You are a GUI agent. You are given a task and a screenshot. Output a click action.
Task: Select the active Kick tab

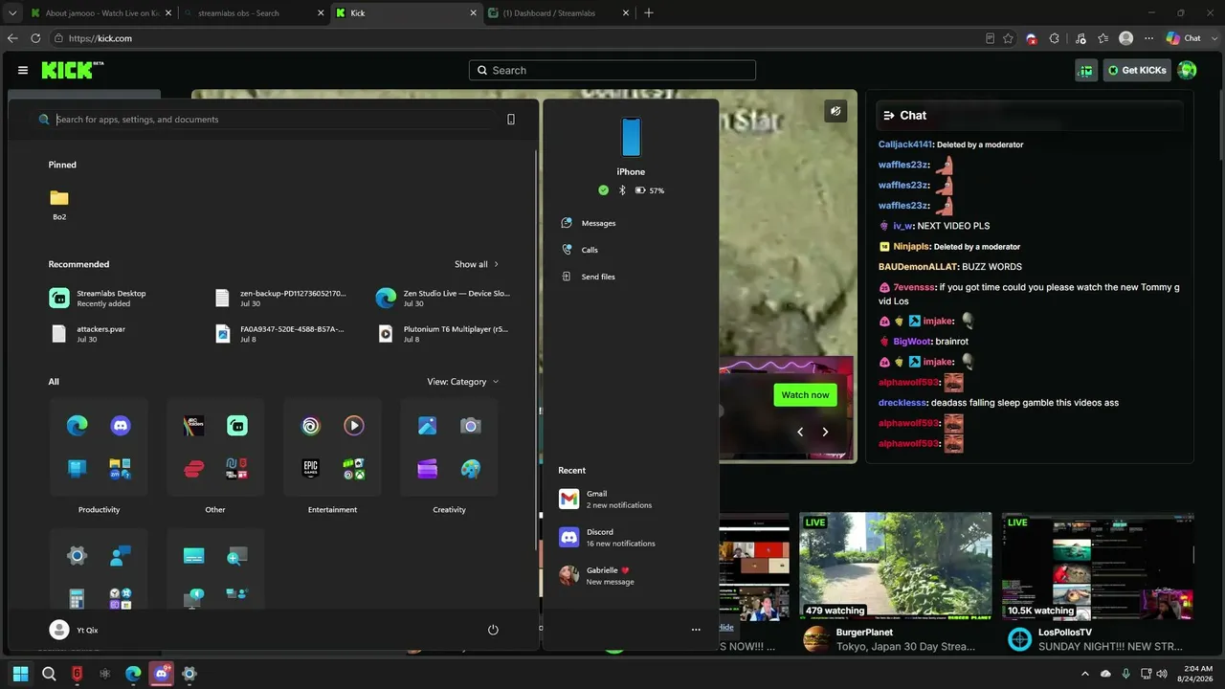[x=405, y=13]
